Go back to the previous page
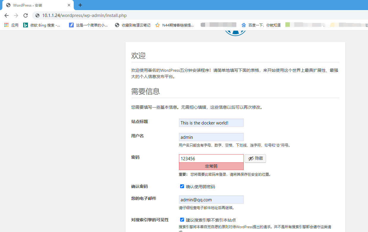Screen dimensions: 368x232 [x=7, y=15]
